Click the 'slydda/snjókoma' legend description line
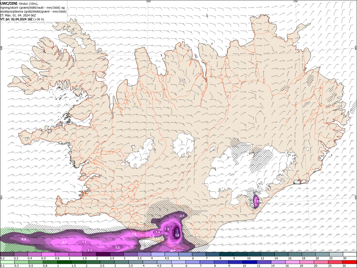Image resolution: width=357 pixels, height=268 pixels. 33,11
